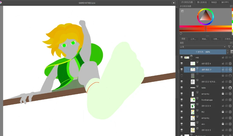Toggle lock on the 颜料图层 8 layer

pos(223,106)
